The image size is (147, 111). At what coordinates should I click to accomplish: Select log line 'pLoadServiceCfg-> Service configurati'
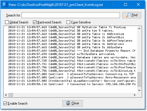pyautogui.click(x=72, y=81)
